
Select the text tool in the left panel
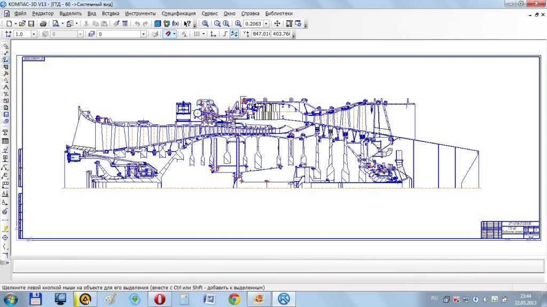[x=5, y=132]
